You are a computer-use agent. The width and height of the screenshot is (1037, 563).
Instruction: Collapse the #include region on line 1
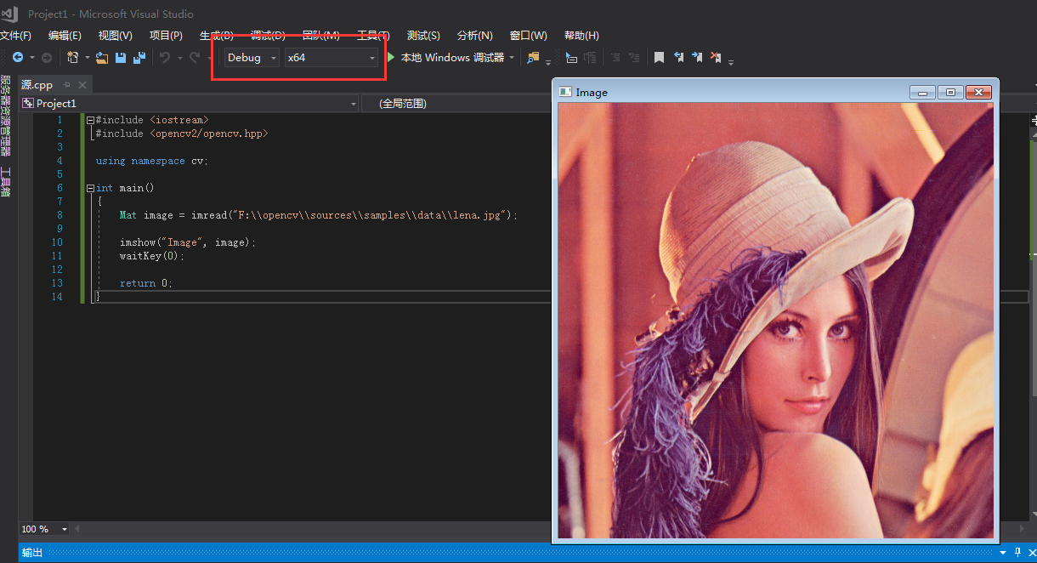click(x=90, y=120)
